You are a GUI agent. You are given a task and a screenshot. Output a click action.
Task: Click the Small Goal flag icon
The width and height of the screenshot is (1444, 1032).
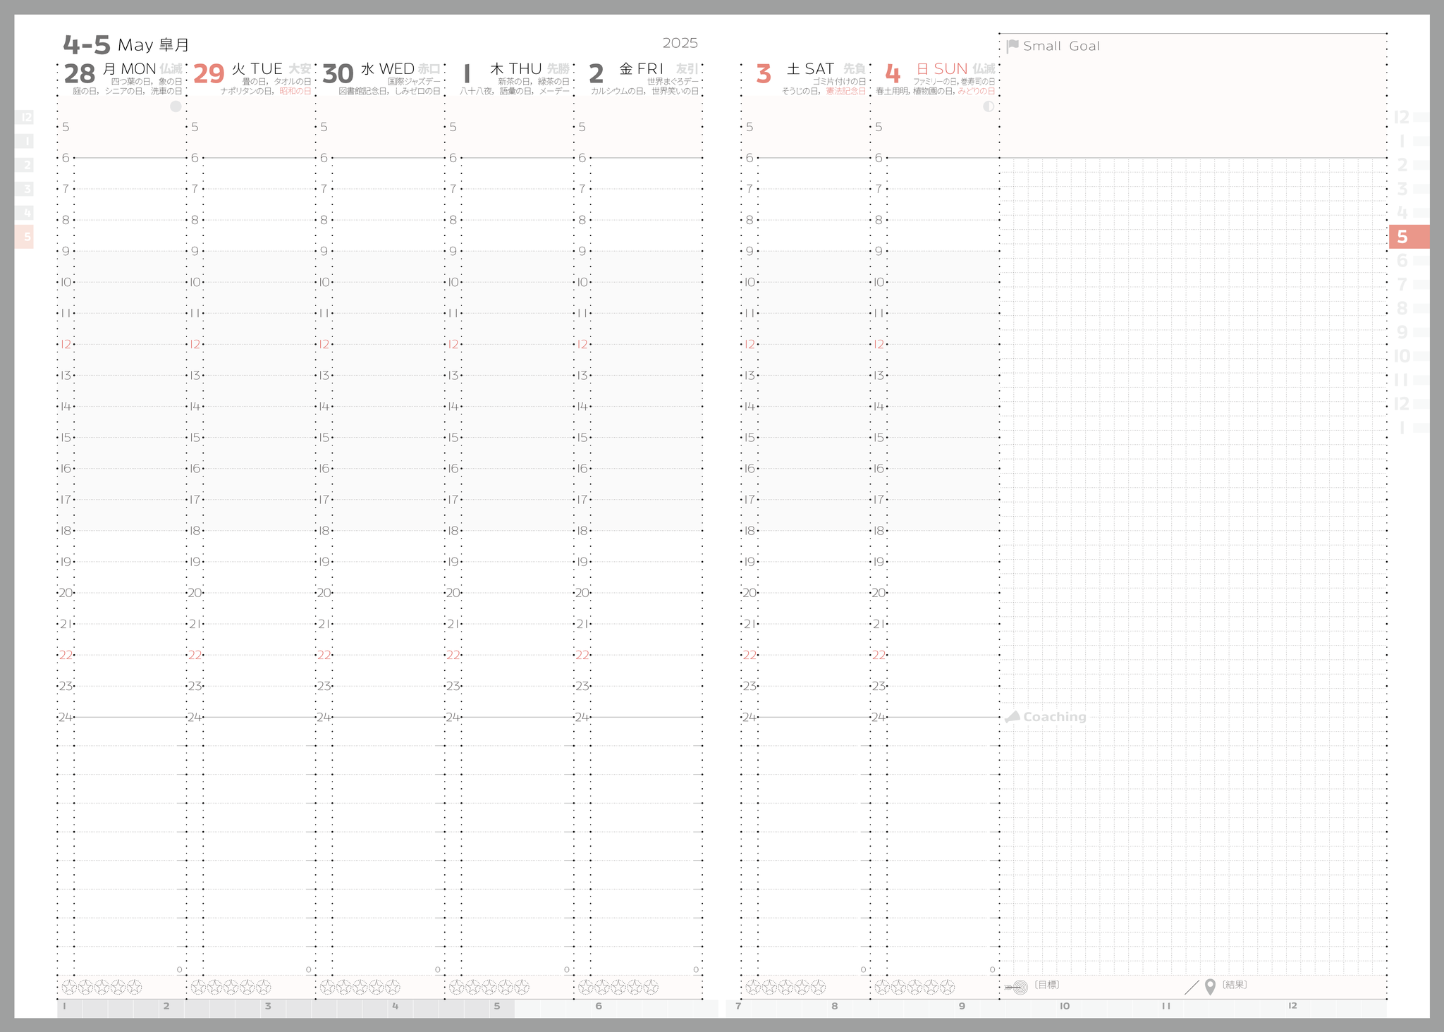pyautogui.click(x=1012, y=47)
